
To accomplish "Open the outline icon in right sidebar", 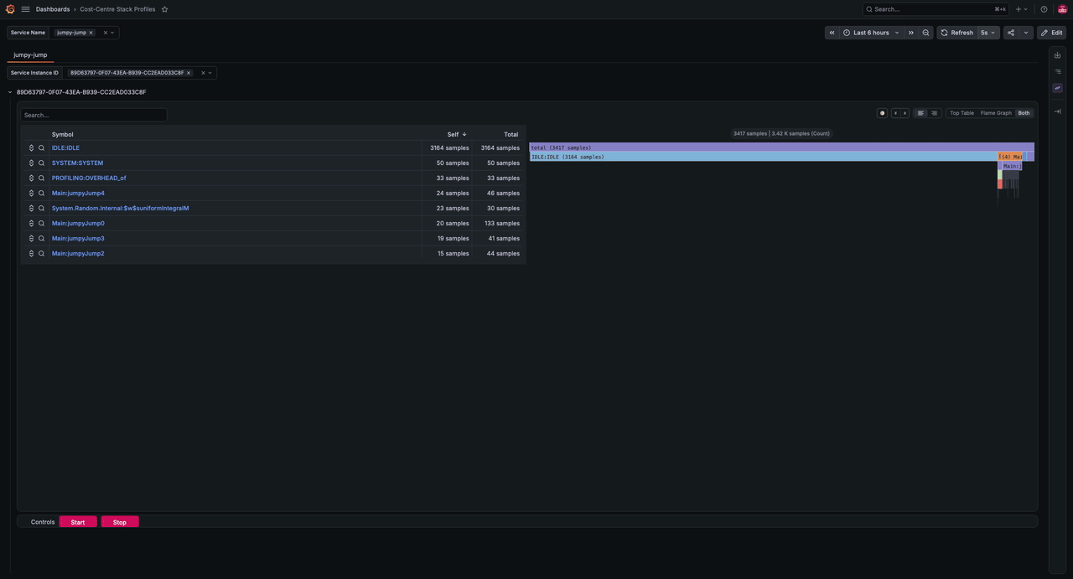I will 1057,71.
